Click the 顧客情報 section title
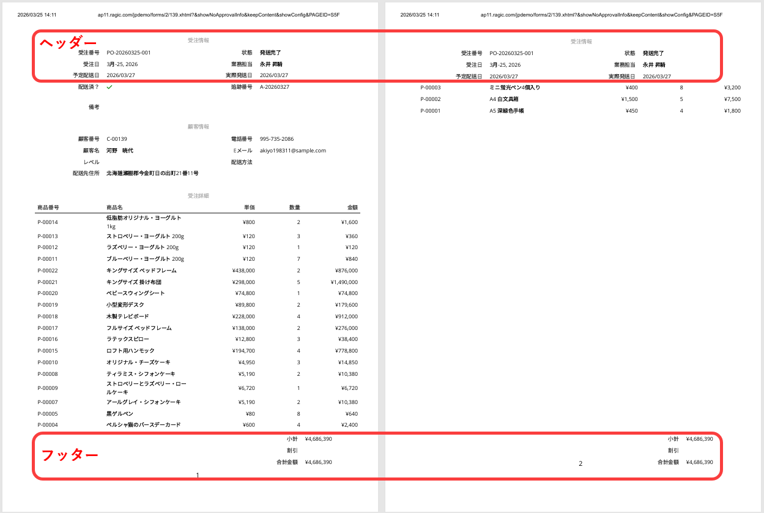The image size is (764, 513). [198, 127]
